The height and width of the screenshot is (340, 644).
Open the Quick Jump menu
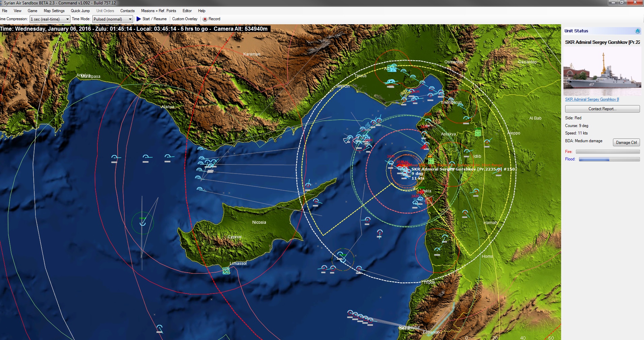click(80, 11)
